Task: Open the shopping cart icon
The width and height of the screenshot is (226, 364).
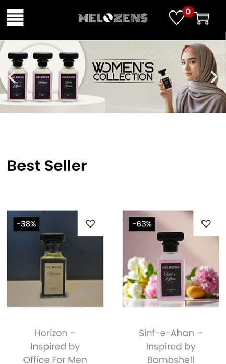Action: (x=202, y=18)
